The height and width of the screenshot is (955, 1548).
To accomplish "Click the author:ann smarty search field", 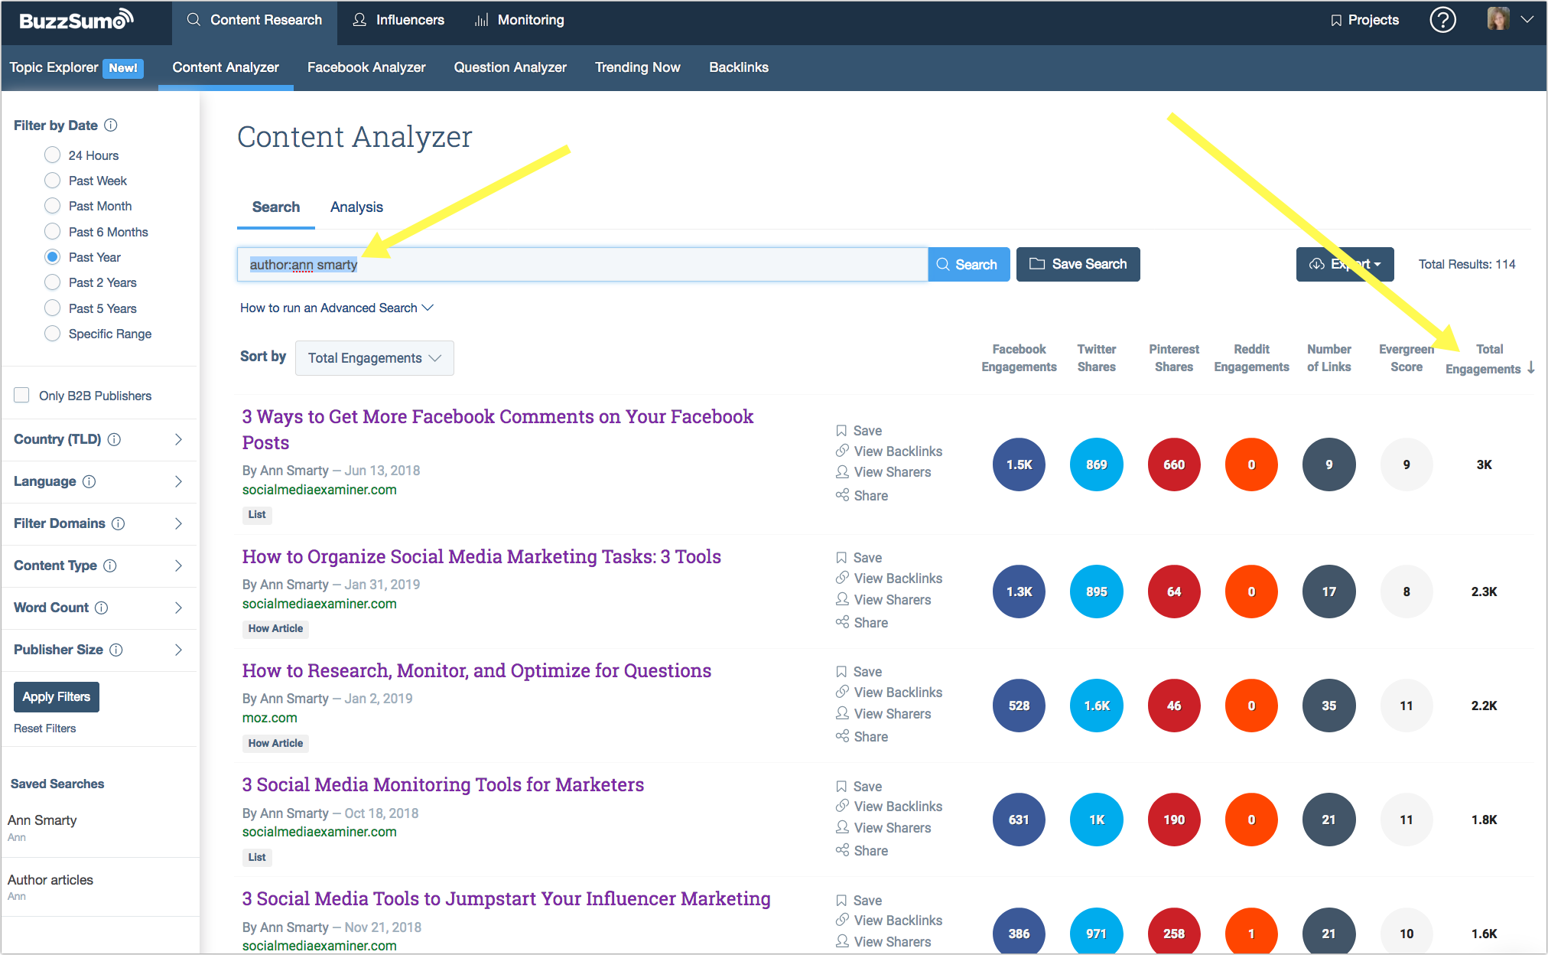I will [582, 264].
